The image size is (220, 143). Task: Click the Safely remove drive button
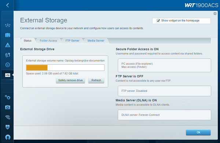tap(70, 81)
